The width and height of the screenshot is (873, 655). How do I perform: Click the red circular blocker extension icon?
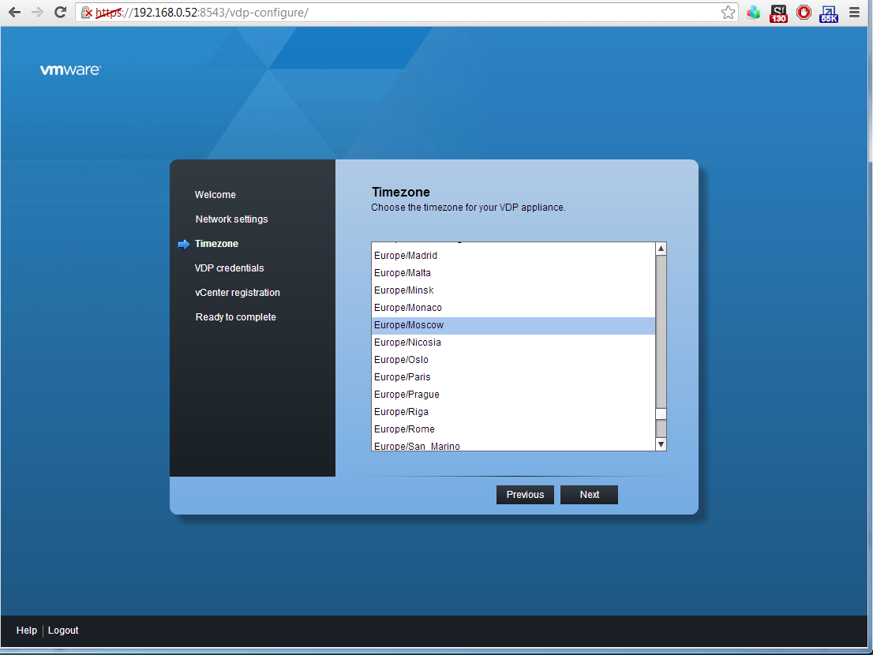click(x=804, y=13)
